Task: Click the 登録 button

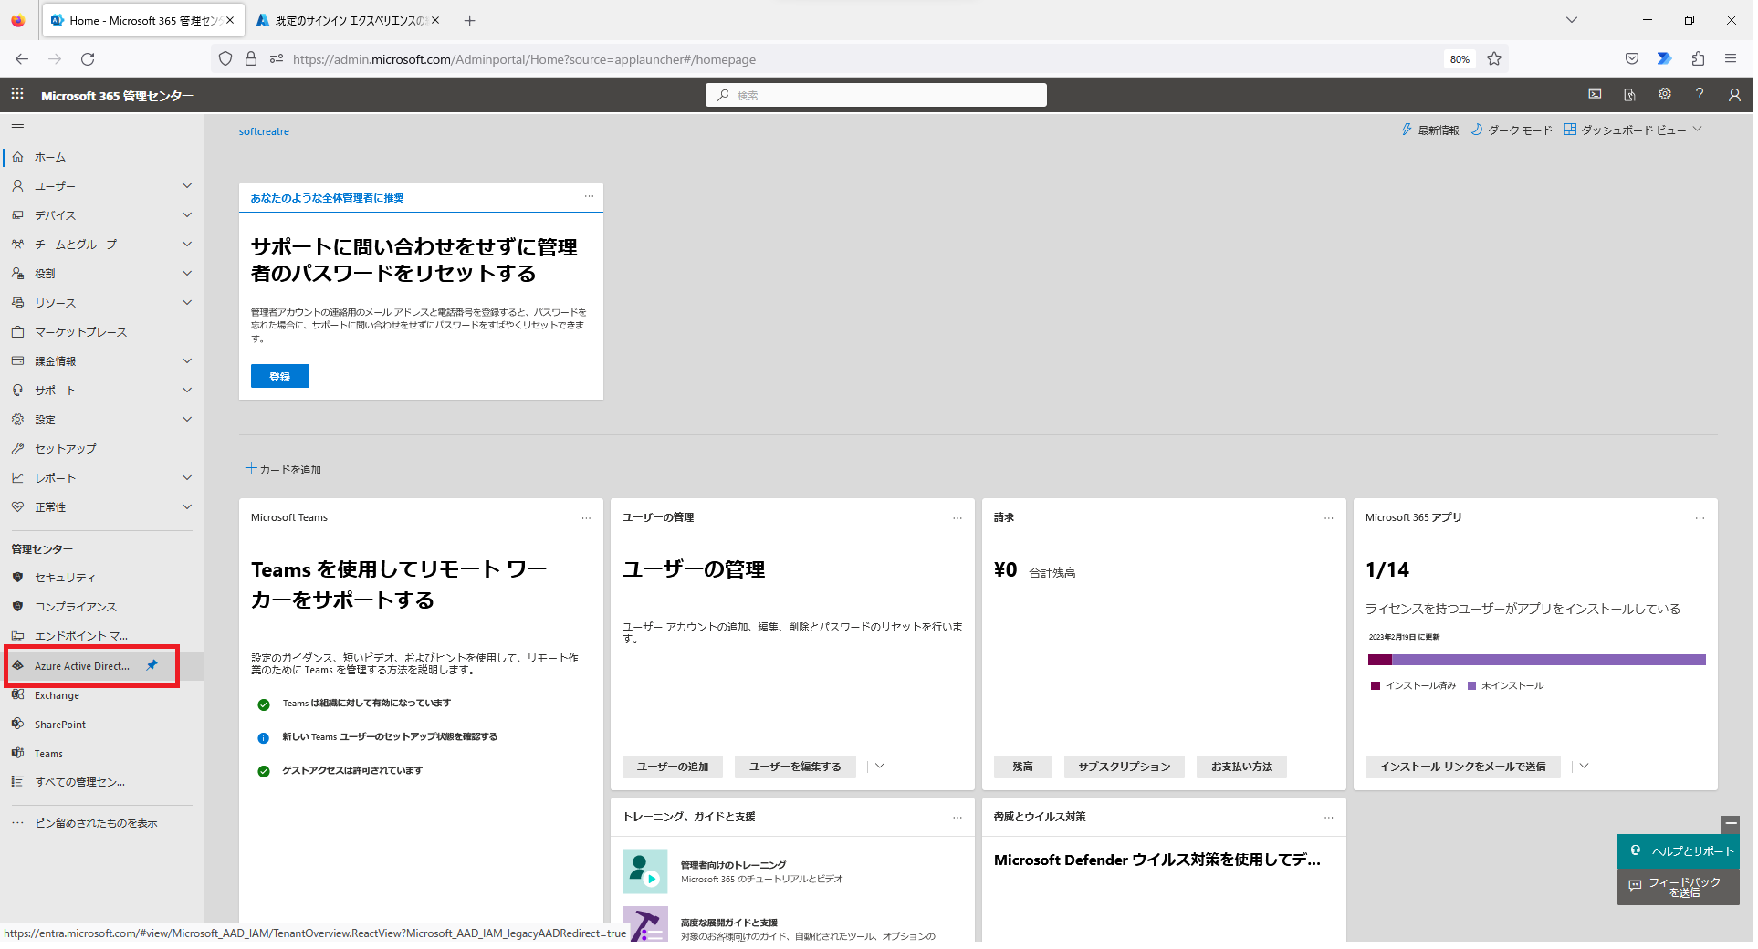Action: point(280,376)
